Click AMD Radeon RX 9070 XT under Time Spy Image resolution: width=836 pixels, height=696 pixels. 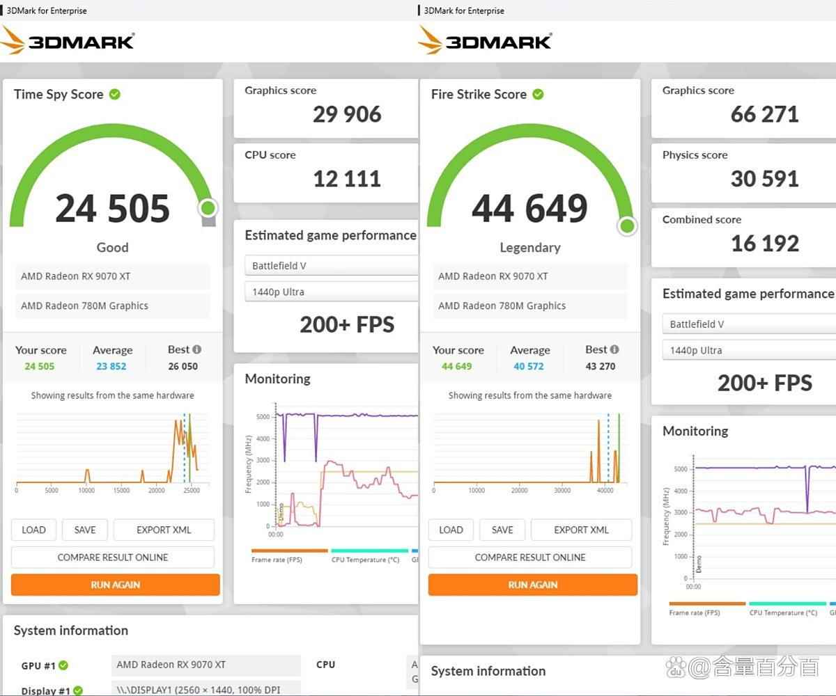coord(112,276)
